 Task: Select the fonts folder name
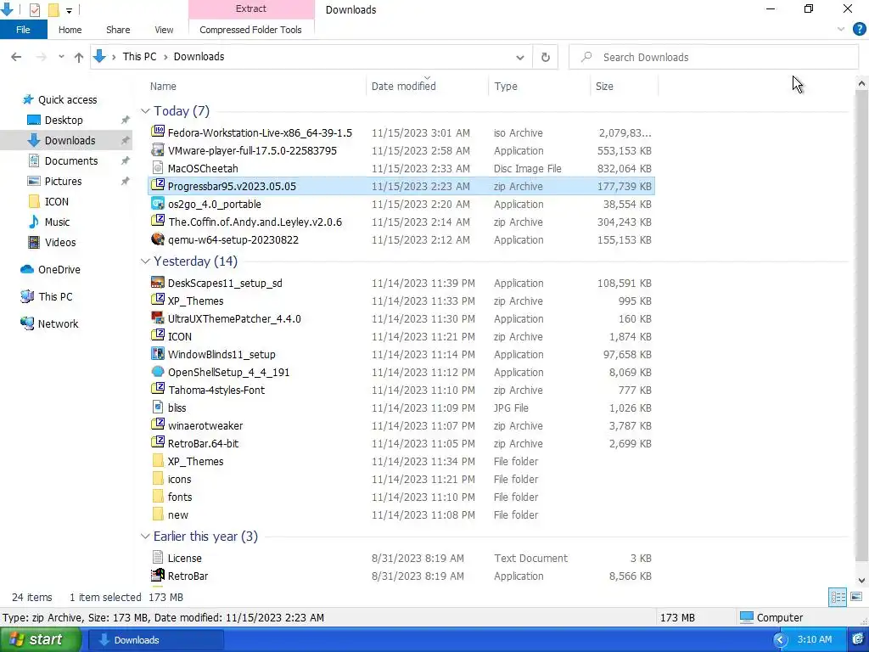pyautogui.click(x=180, y=497)
